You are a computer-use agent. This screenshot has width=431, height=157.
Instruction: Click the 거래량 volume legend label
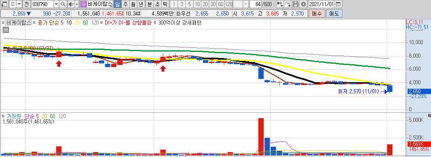[x=14, y=117]
